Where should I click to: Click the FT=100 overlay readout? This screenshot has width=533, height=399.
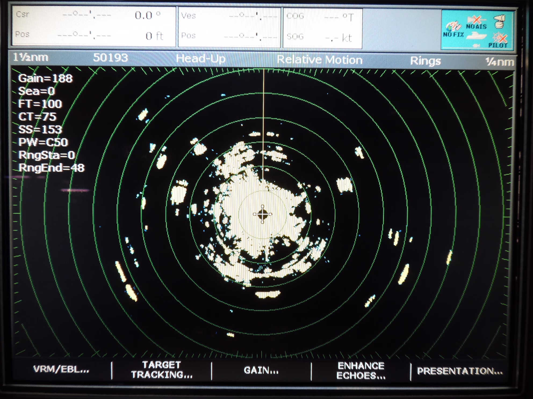point(40,104)
